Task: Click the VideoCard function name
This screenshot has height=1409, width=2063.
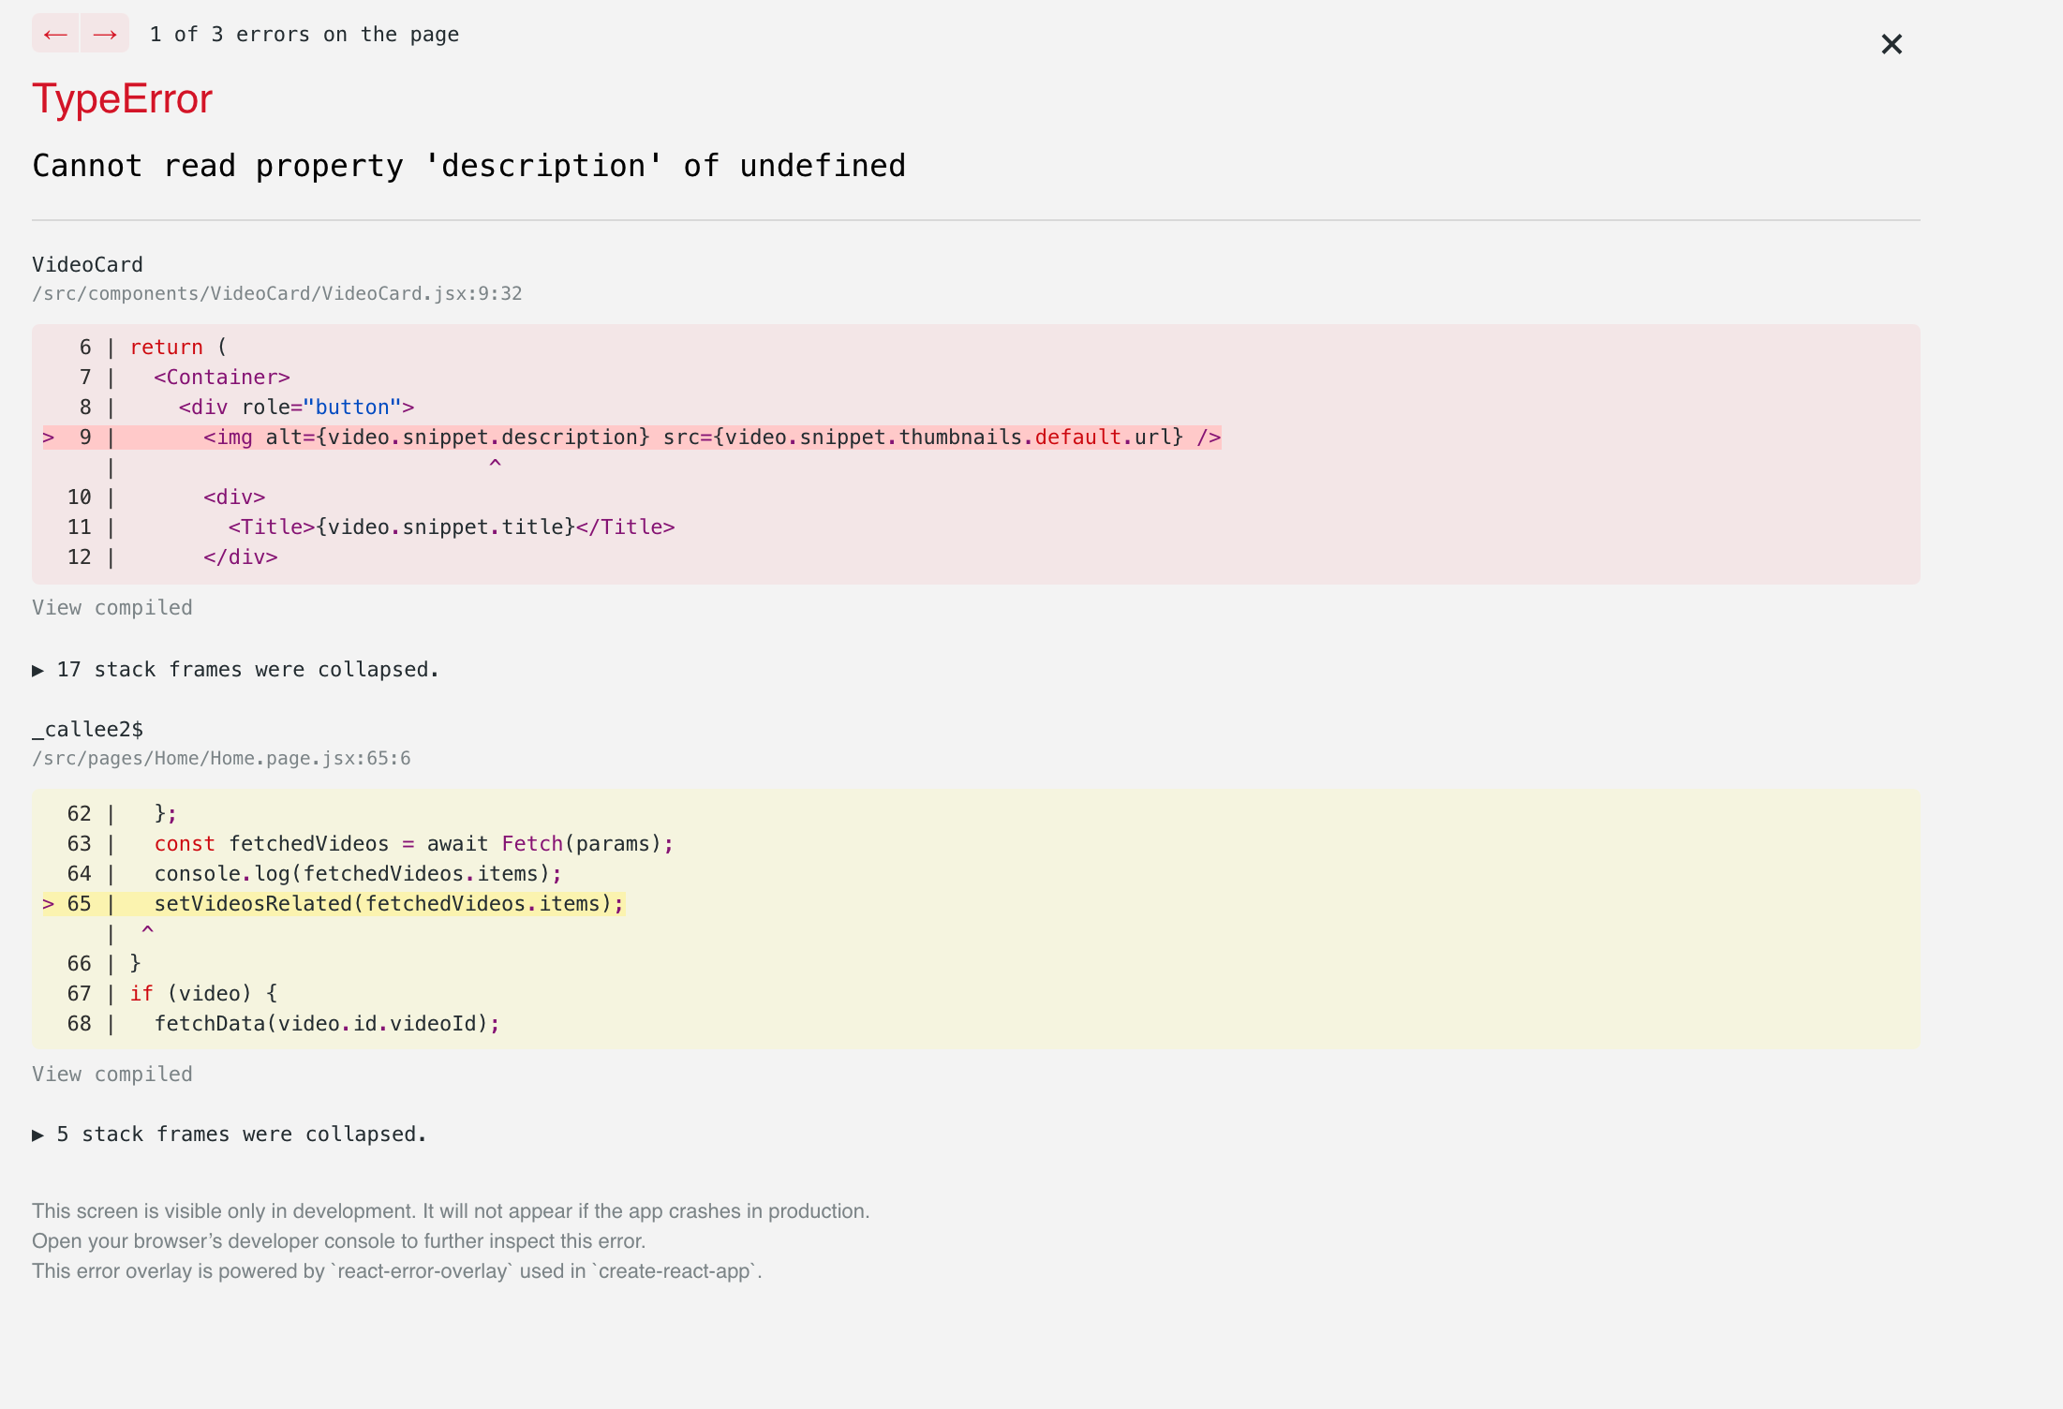Action: click(x=87, y=265)
